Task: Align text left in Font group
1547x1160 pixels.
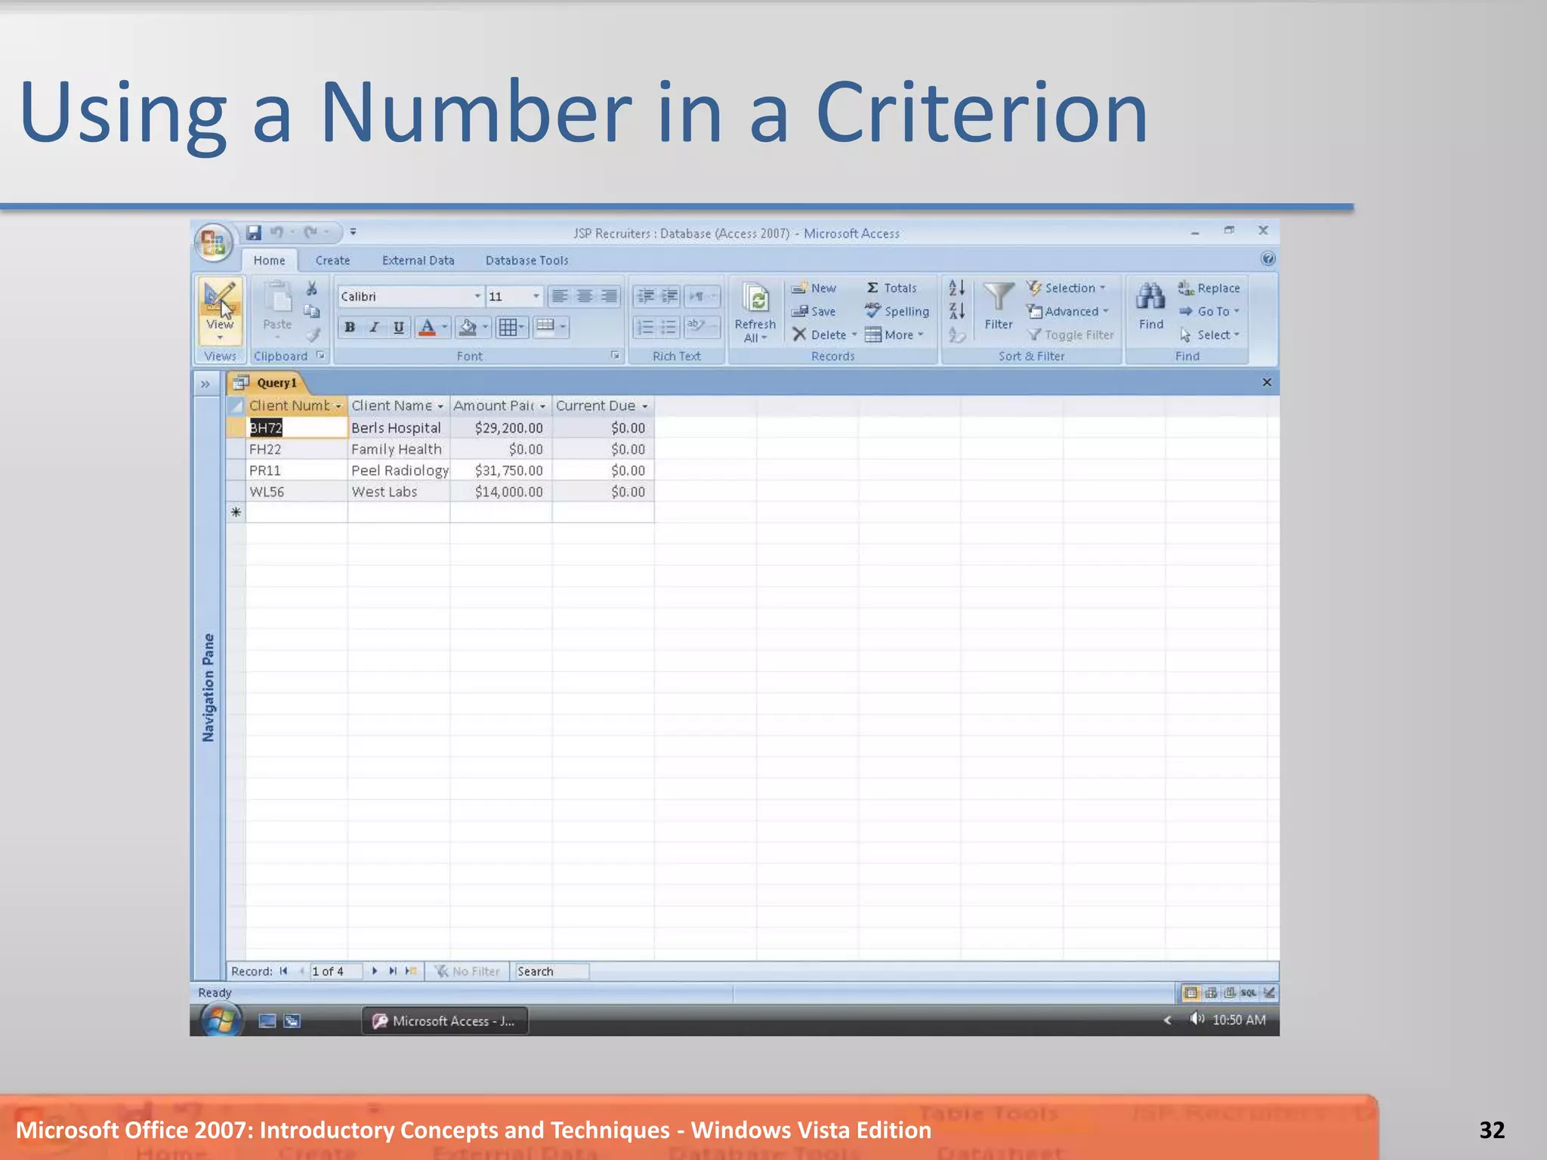Action: pyautogui.click(x=560, y=296)
